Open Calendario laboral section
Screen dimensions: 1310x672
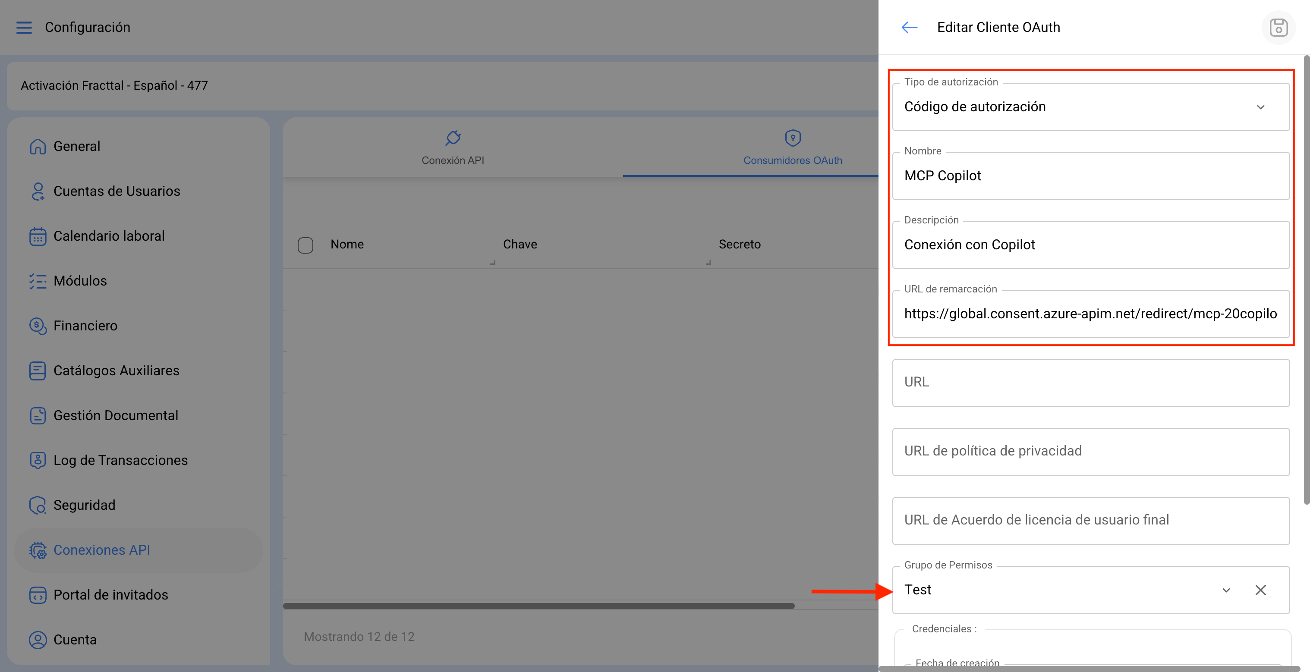tap(139, 236)
